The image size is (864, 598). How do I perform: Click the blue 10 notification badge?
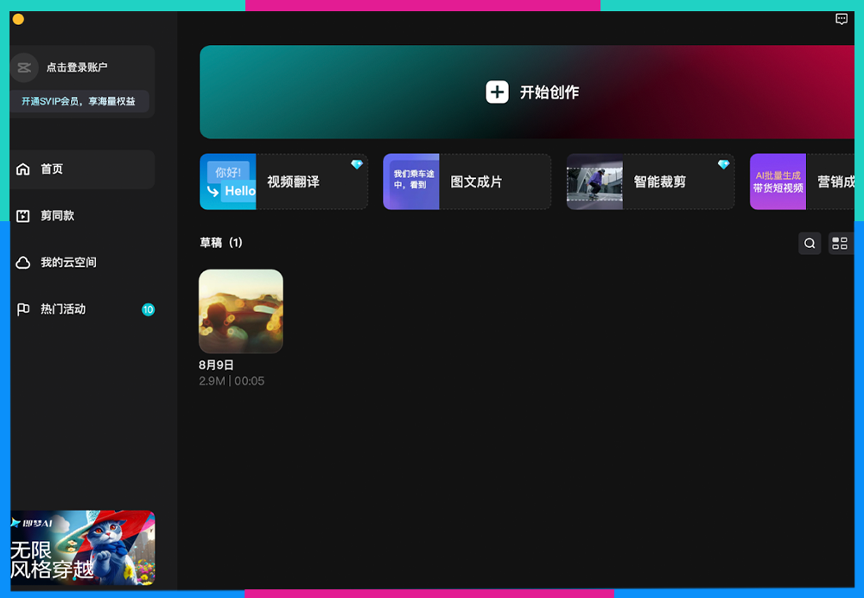tap(148, 309)
